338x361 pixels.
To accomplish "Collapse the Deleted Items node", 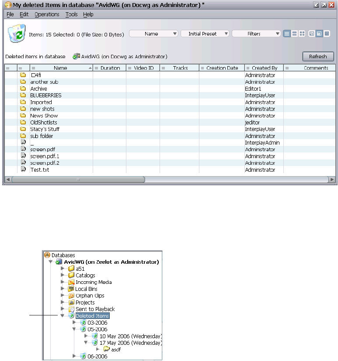I will [62, 315].
